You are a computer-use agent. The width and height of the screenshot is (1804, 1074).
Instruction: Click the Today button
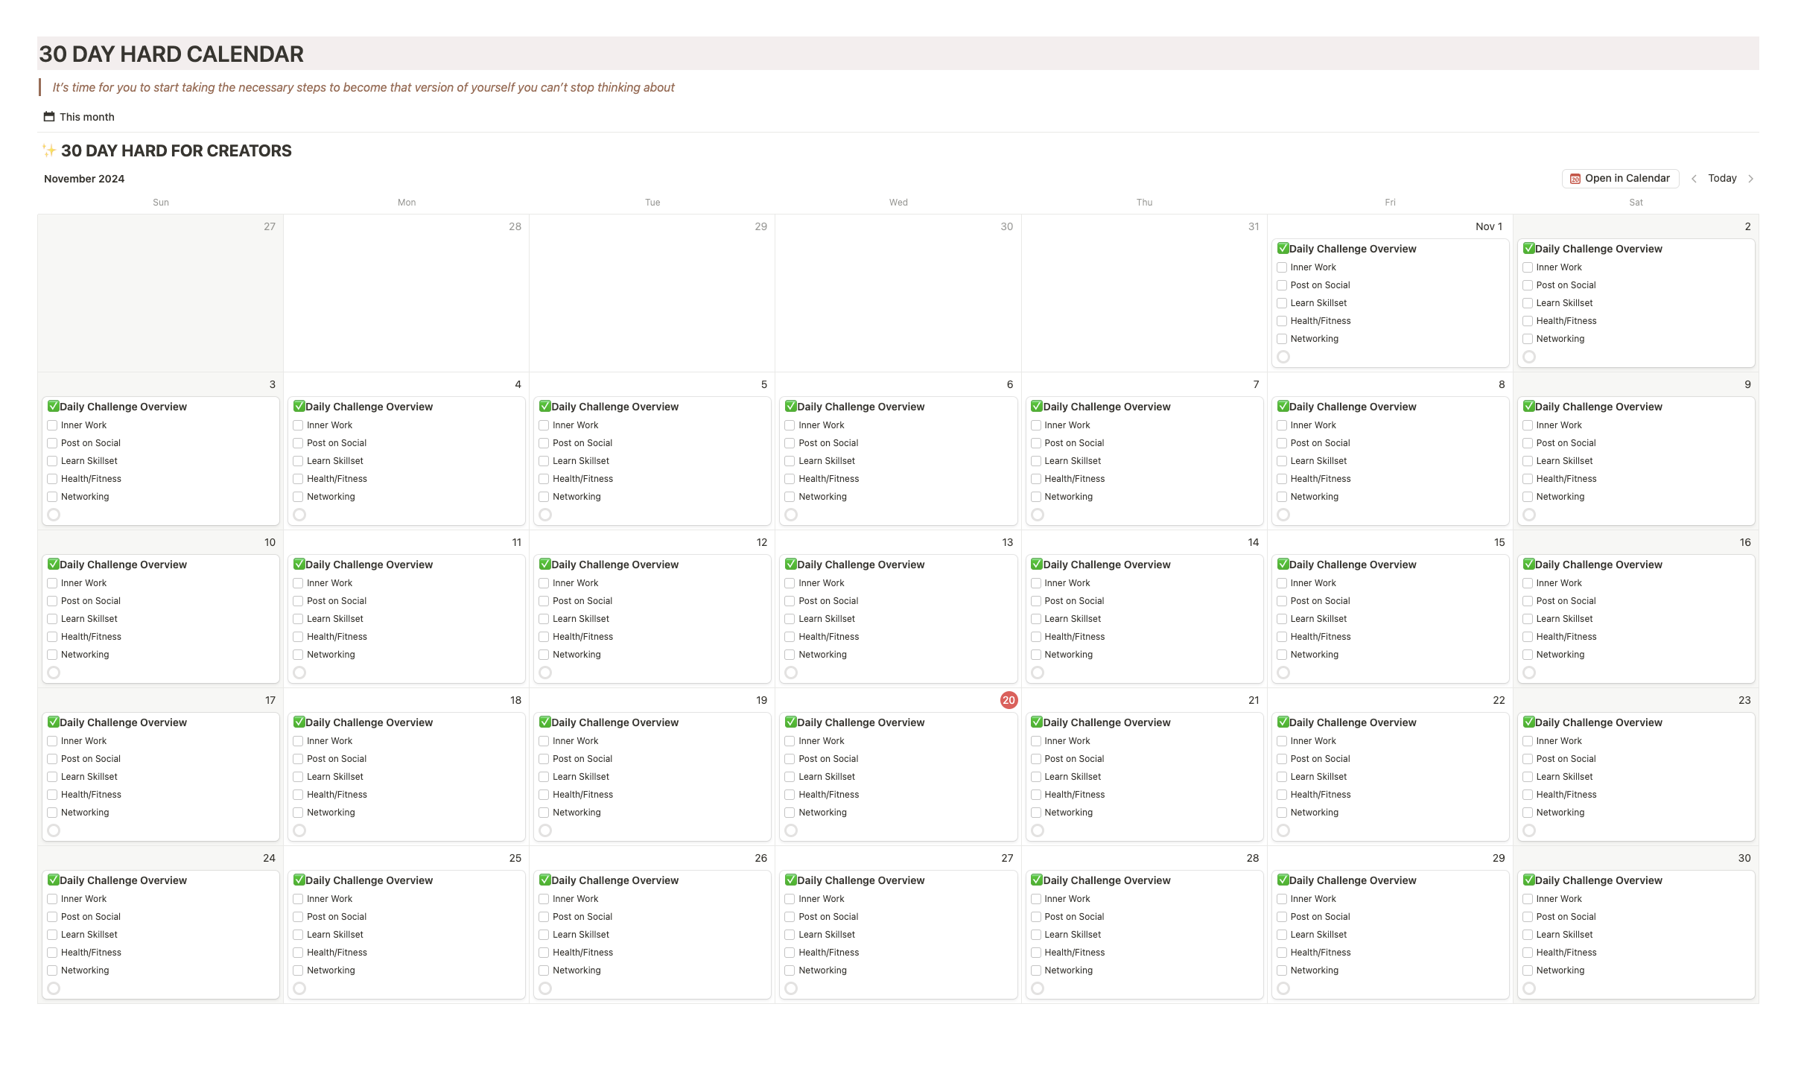(1722, 179)
